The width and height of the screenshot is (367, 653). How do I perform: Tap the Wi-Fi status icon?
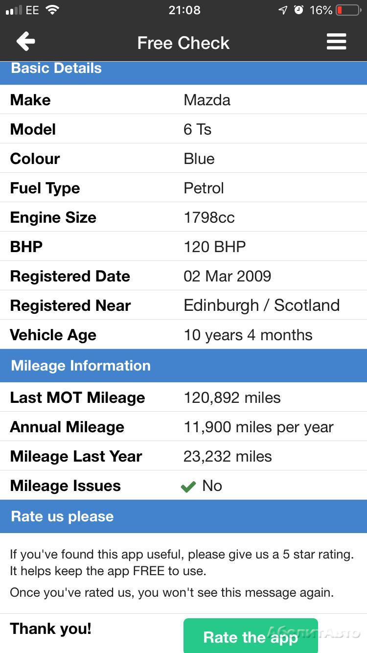[x=52, y=10]
